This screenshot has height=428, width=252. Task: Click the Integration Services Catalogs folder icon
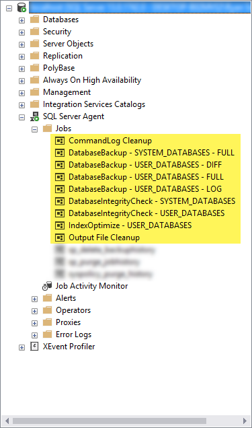[34, 104]
